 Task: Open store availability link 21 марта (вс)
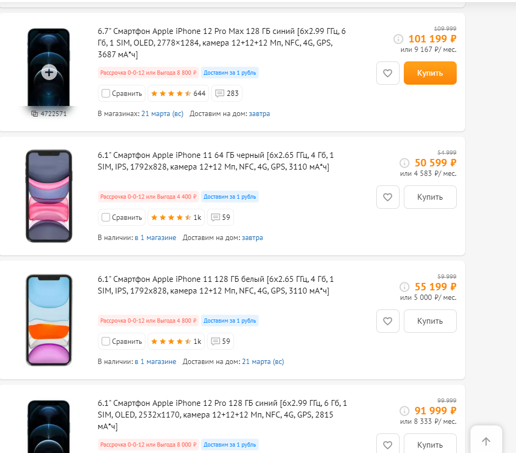[x=162, y=113]
